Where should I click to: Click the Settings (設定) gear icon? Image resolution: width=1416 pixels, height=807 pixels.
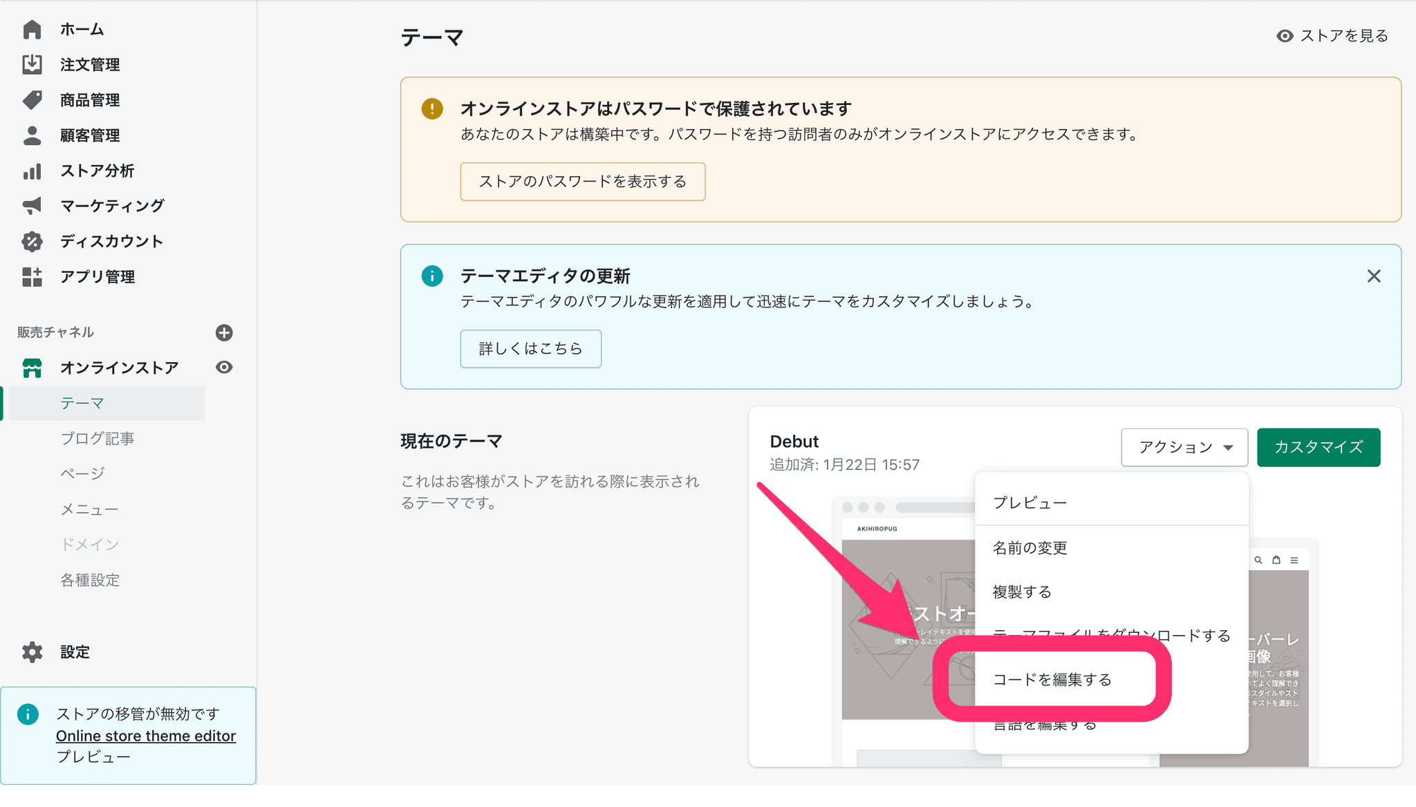[x=32, y=652]
